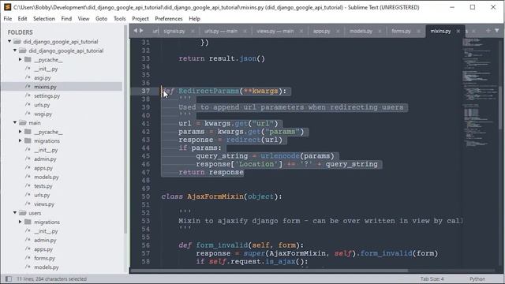Open tests.py in the main folder
505x284 pixels.
pos(43,186)
